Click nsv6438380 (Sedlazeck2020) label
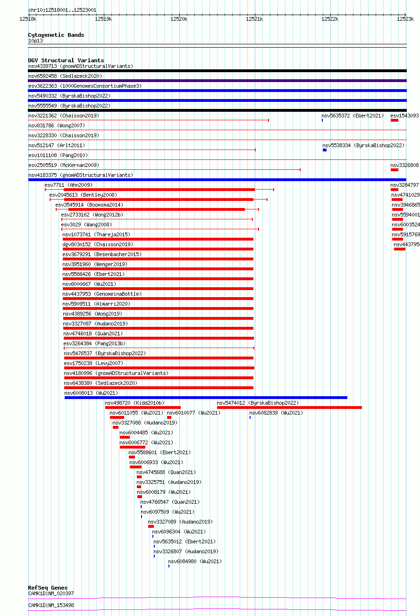420x616 pixels. point(101,383)
